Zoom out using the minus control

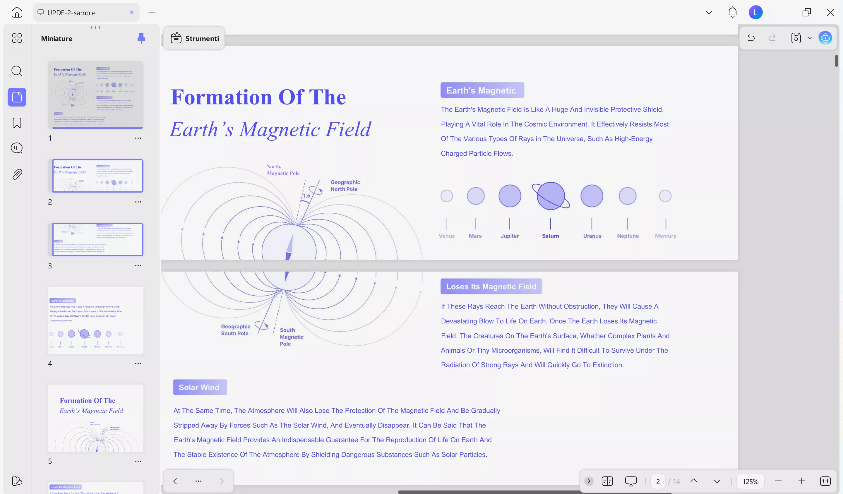click(778, 481)
